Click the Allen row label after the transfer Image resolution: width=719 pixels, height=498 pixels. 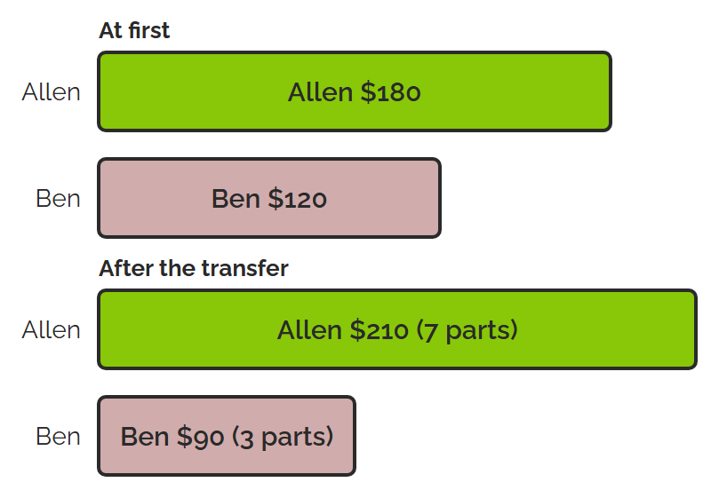(x=52, y=329)
